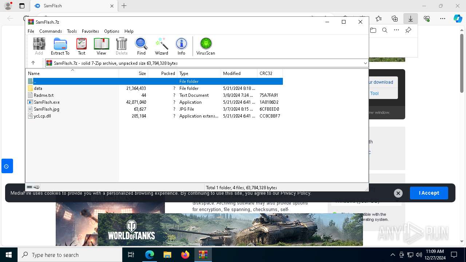Close the SamFlash browser tab
The width and height of the screenshot is (466, 262).
tap(112, 6)
